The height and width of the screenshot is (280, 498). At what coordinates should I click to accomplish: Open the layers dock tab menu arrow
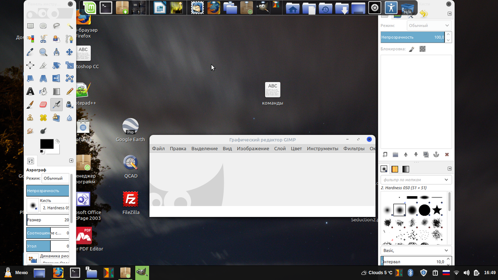449,14
